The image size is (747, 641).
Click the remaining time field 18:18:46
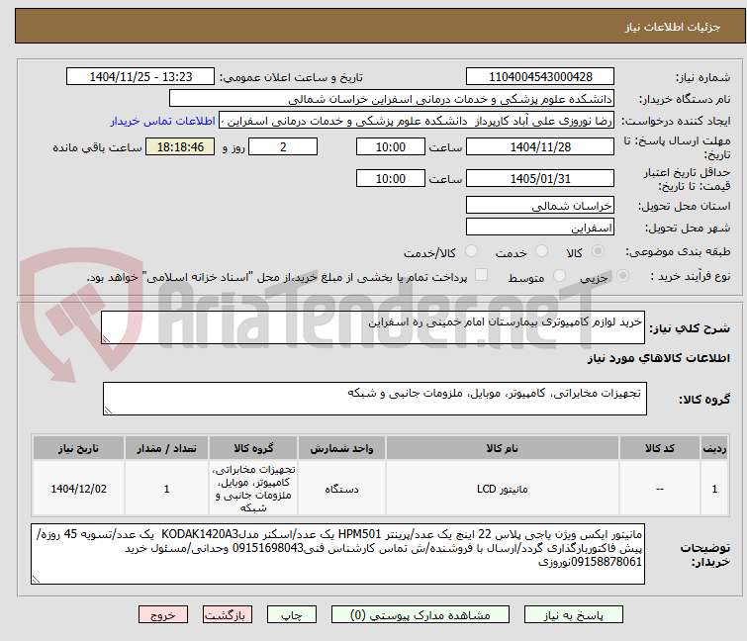[x=180, y=146]
